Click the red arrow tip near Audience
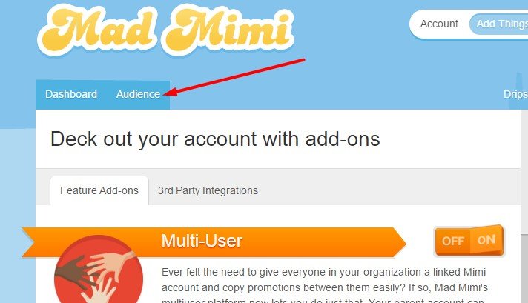This screenshot has width=528, height=303. point(168,93)
